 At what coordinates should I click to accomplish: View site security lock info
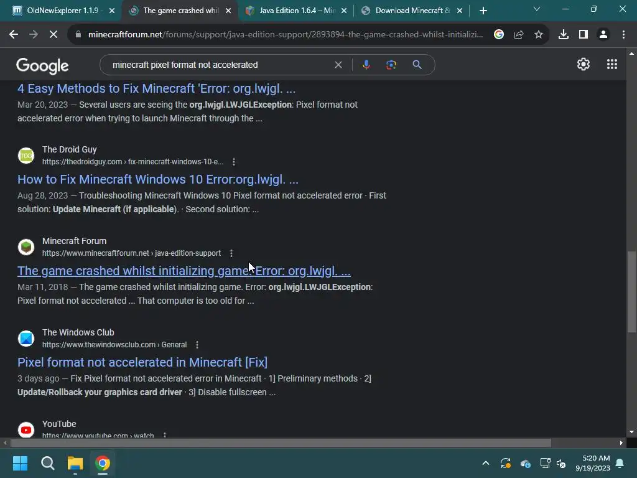click(78, 35)
